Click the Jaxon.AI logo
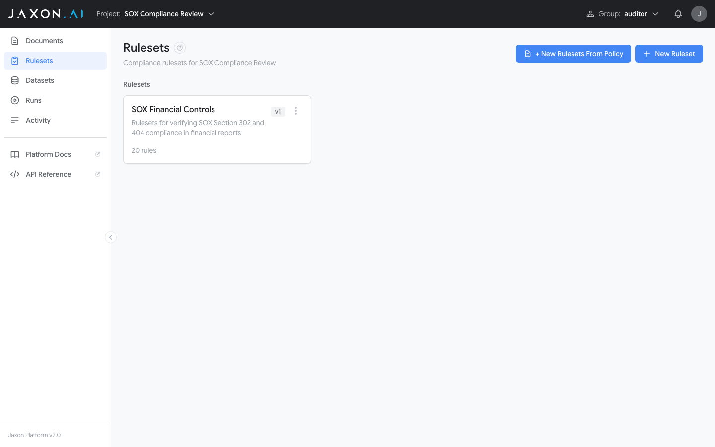Screen dimensions: 715x447 tap(45, 13)
